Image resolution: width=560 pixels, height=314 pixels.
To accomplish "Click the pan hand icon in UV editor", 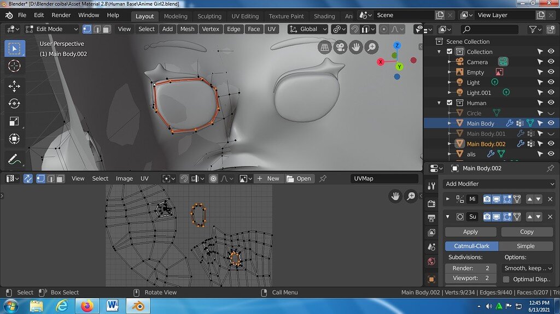I will (x=395, y=196).
